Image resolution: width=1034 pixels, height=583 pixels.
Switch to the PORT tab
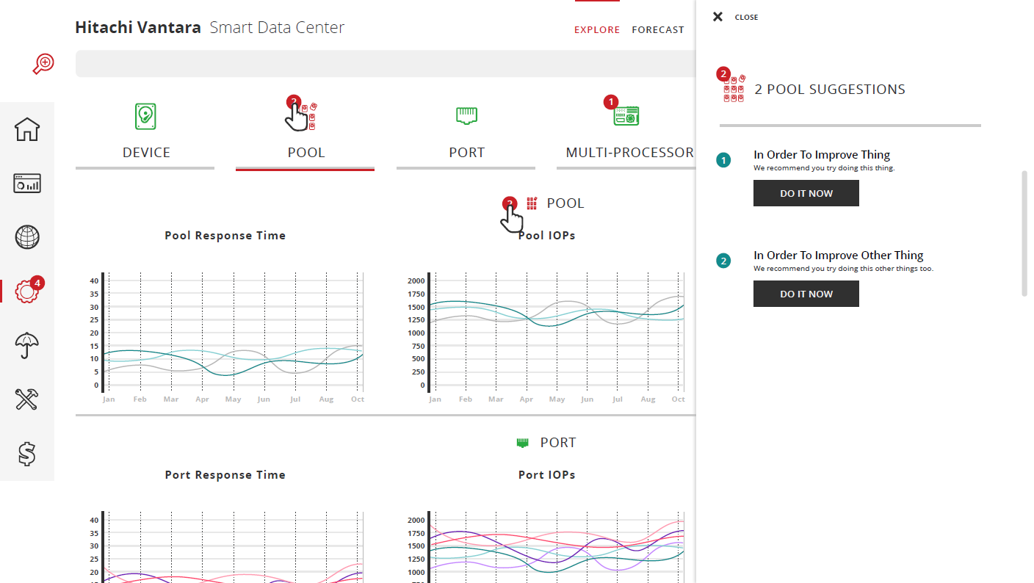tap(466, 132)
